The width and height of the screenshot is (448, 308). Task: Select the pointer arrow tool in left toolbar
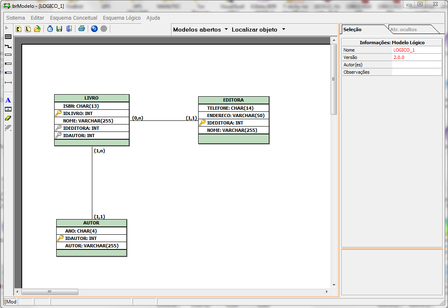coord(7,28)
